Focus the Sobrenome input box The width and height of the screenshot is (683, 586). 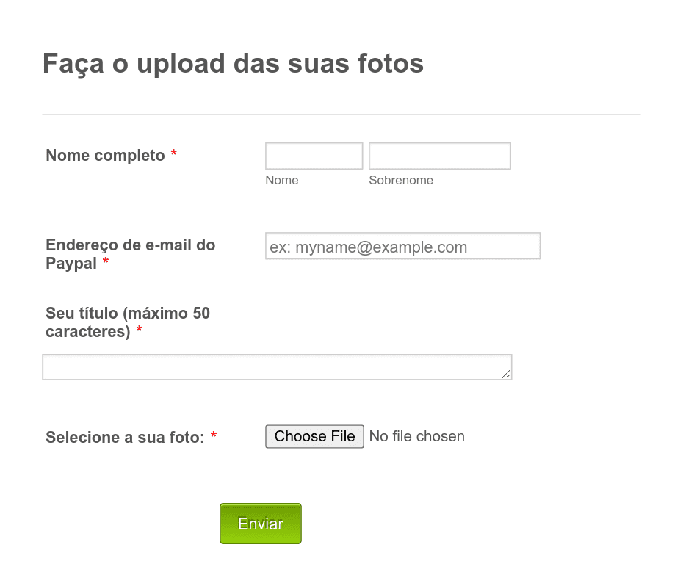(439, 156)
